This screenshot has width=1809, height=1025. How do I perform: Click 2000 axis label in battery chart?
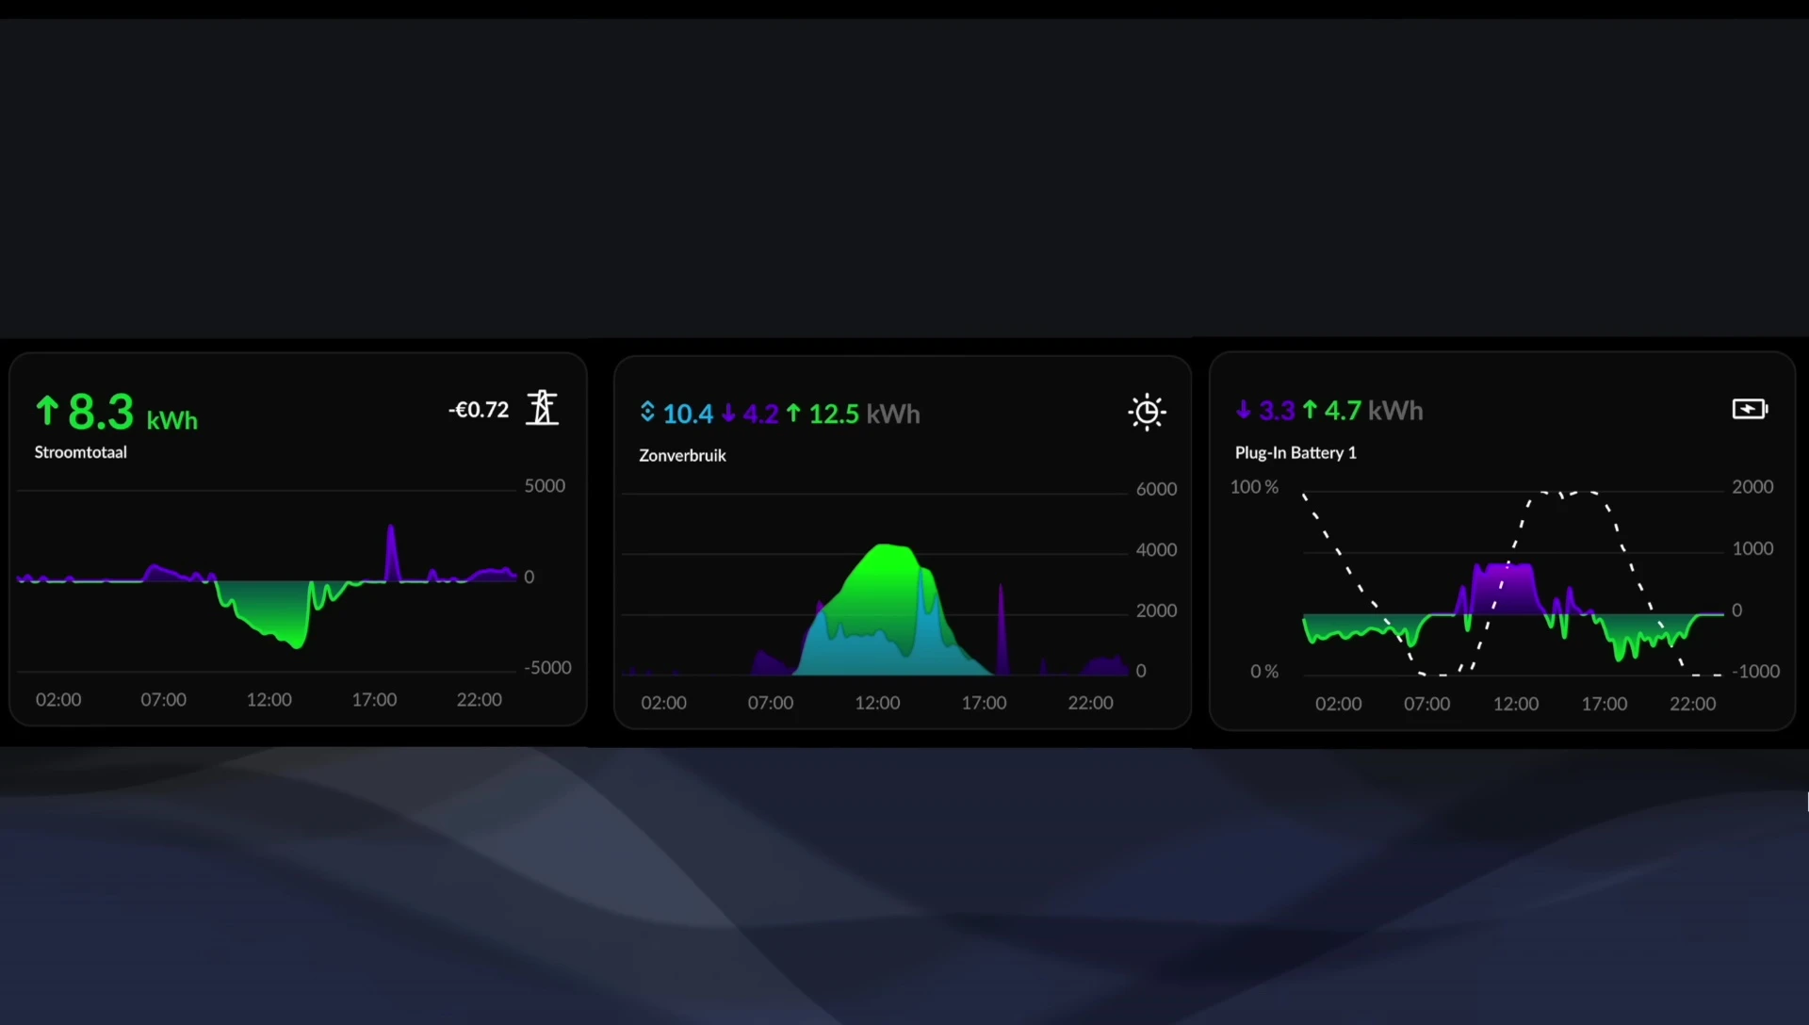[1752, 487]
